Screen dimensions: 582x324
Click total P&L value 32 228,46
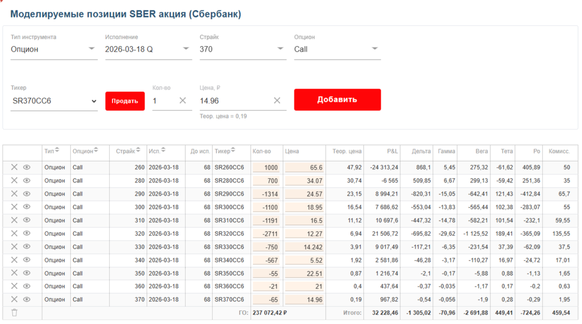click(x=385, y=313)
